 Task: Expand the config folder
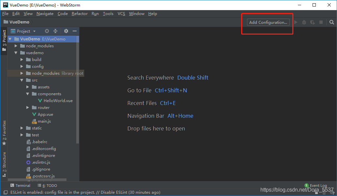(x=22, y=67)
